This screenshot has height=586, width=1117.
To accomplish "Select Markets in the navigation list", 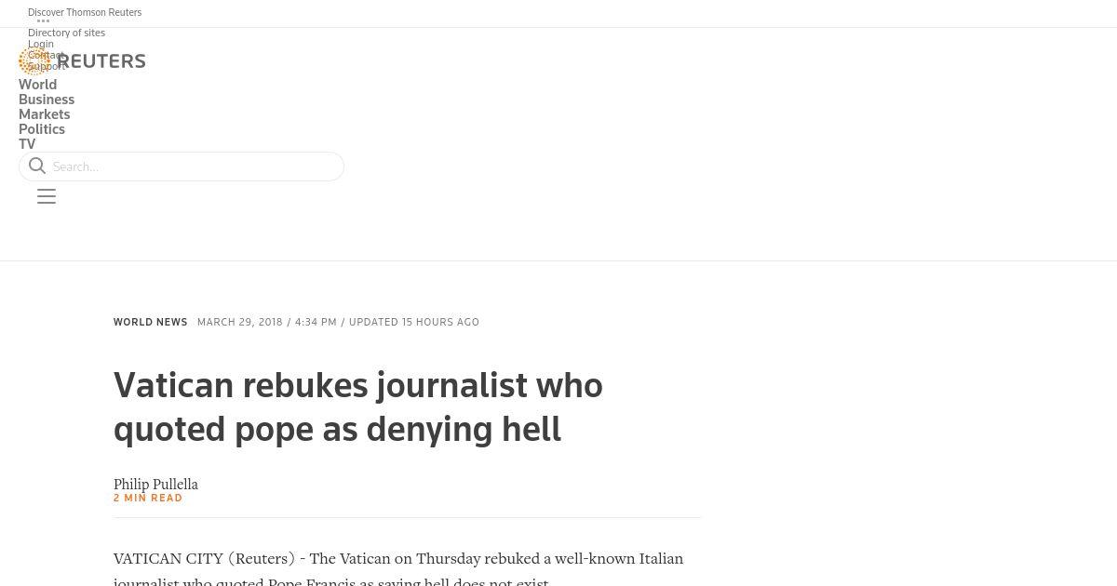I will [x=44, y=114].
